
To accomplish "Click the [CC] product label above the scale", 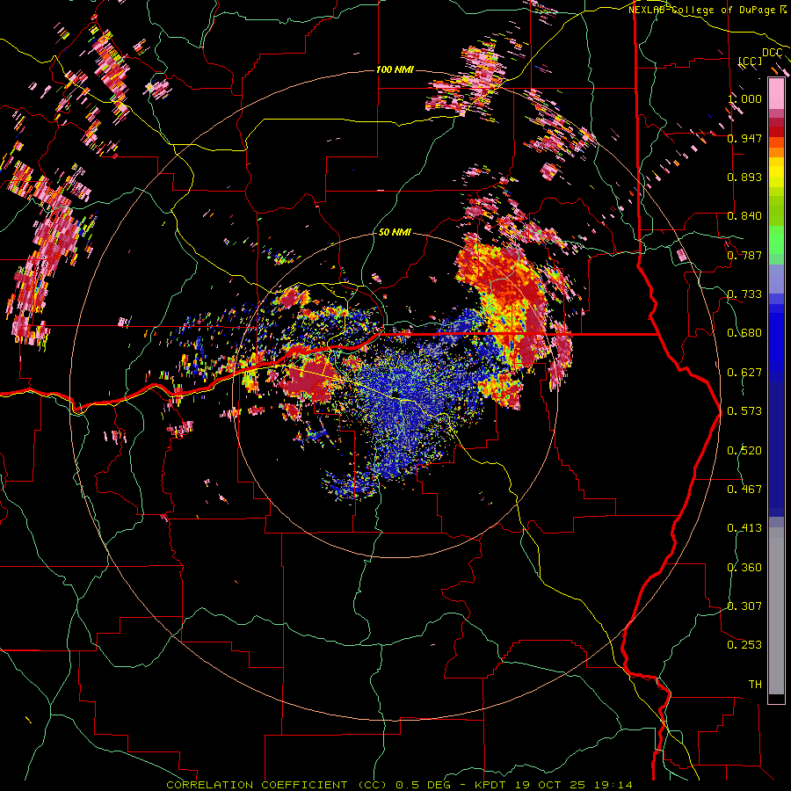I will pos(751,62).
